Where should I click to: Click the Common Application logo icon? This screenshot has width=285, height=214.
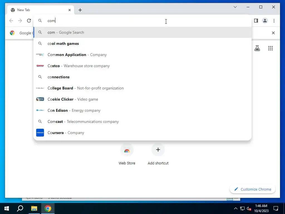(40, 55)
